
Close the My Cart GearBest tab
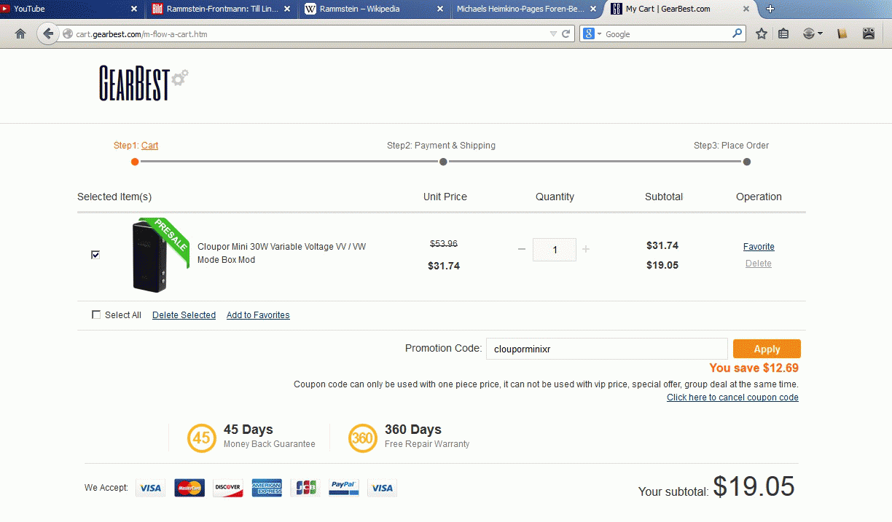(746, 9)
